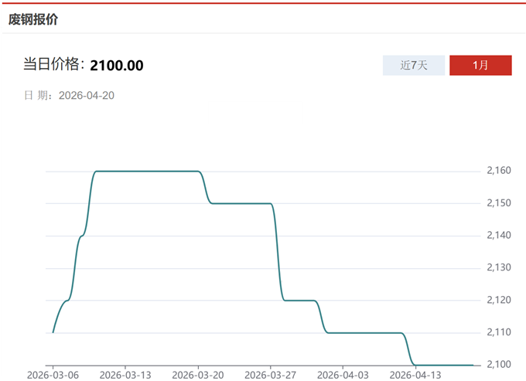The height and width of the screenshot is (381, 526).
Task: Click the 2026-04-03 x-axis date label
Action: [x=343, y=374]
